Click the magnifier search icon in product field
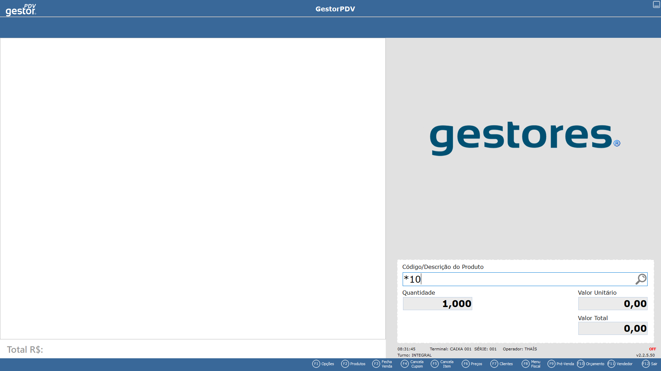This screenshot has height=371, width=661. [x=641, y=279]
